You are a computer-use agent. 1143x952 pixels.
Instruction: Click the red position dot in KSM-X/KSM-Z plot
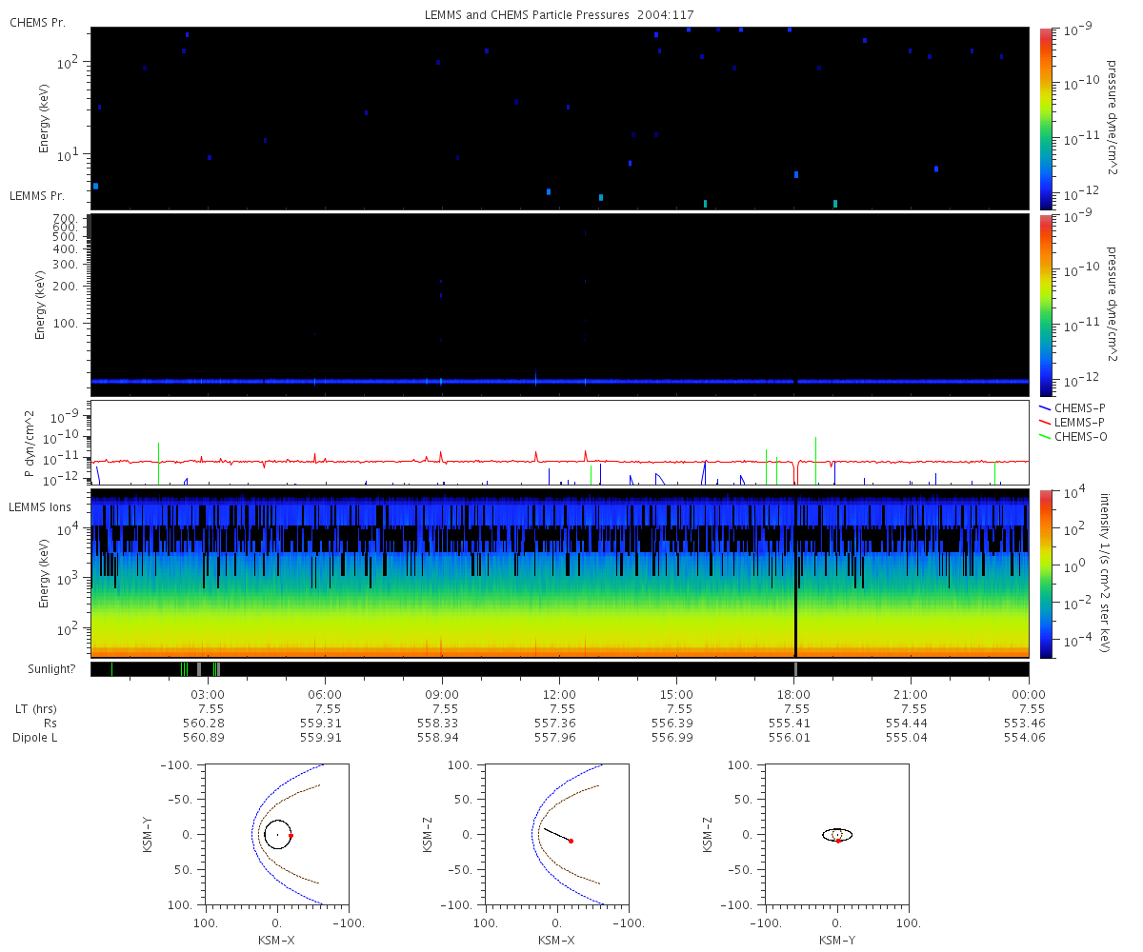(x=571, y=841)
